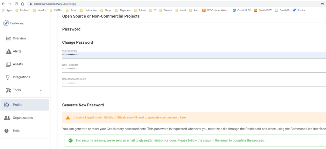The width and height of the screenshot is (326, 149).
Task: Click the Tools wrench icon
Action: coord(8,90)
